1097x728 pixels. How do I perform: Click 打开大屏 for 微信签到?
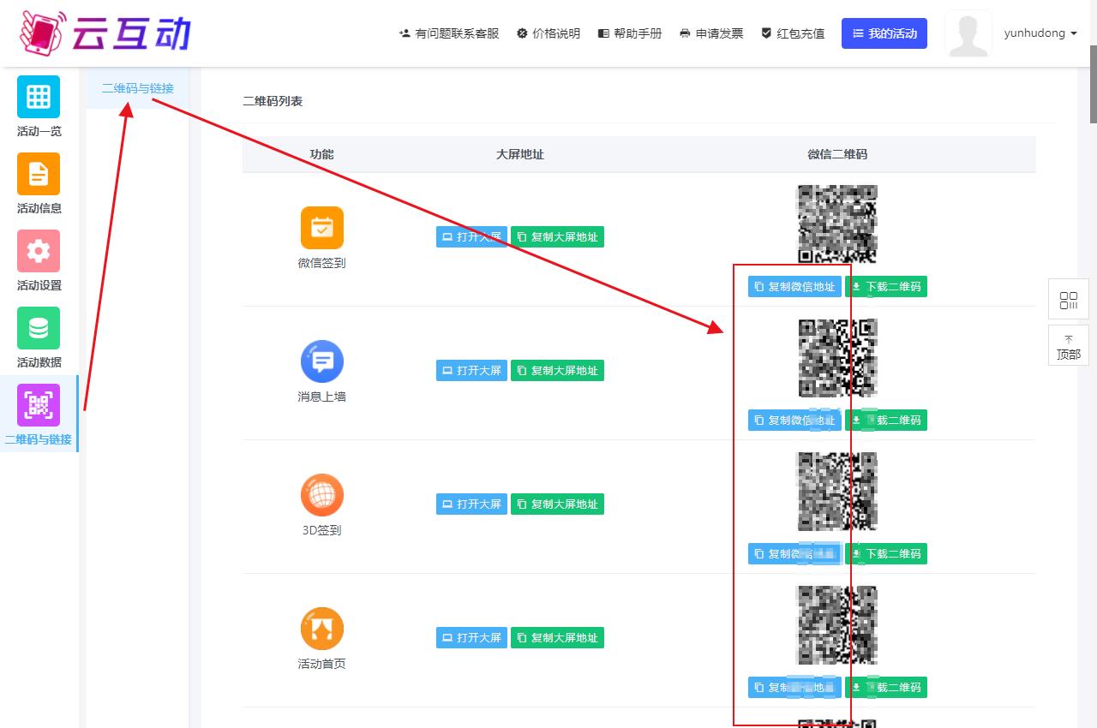point(471,237)
